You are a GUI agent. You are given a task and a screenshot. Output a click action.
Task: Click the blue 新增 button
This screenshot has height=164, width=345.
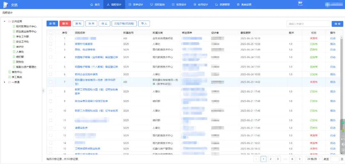tap(52, 24)
